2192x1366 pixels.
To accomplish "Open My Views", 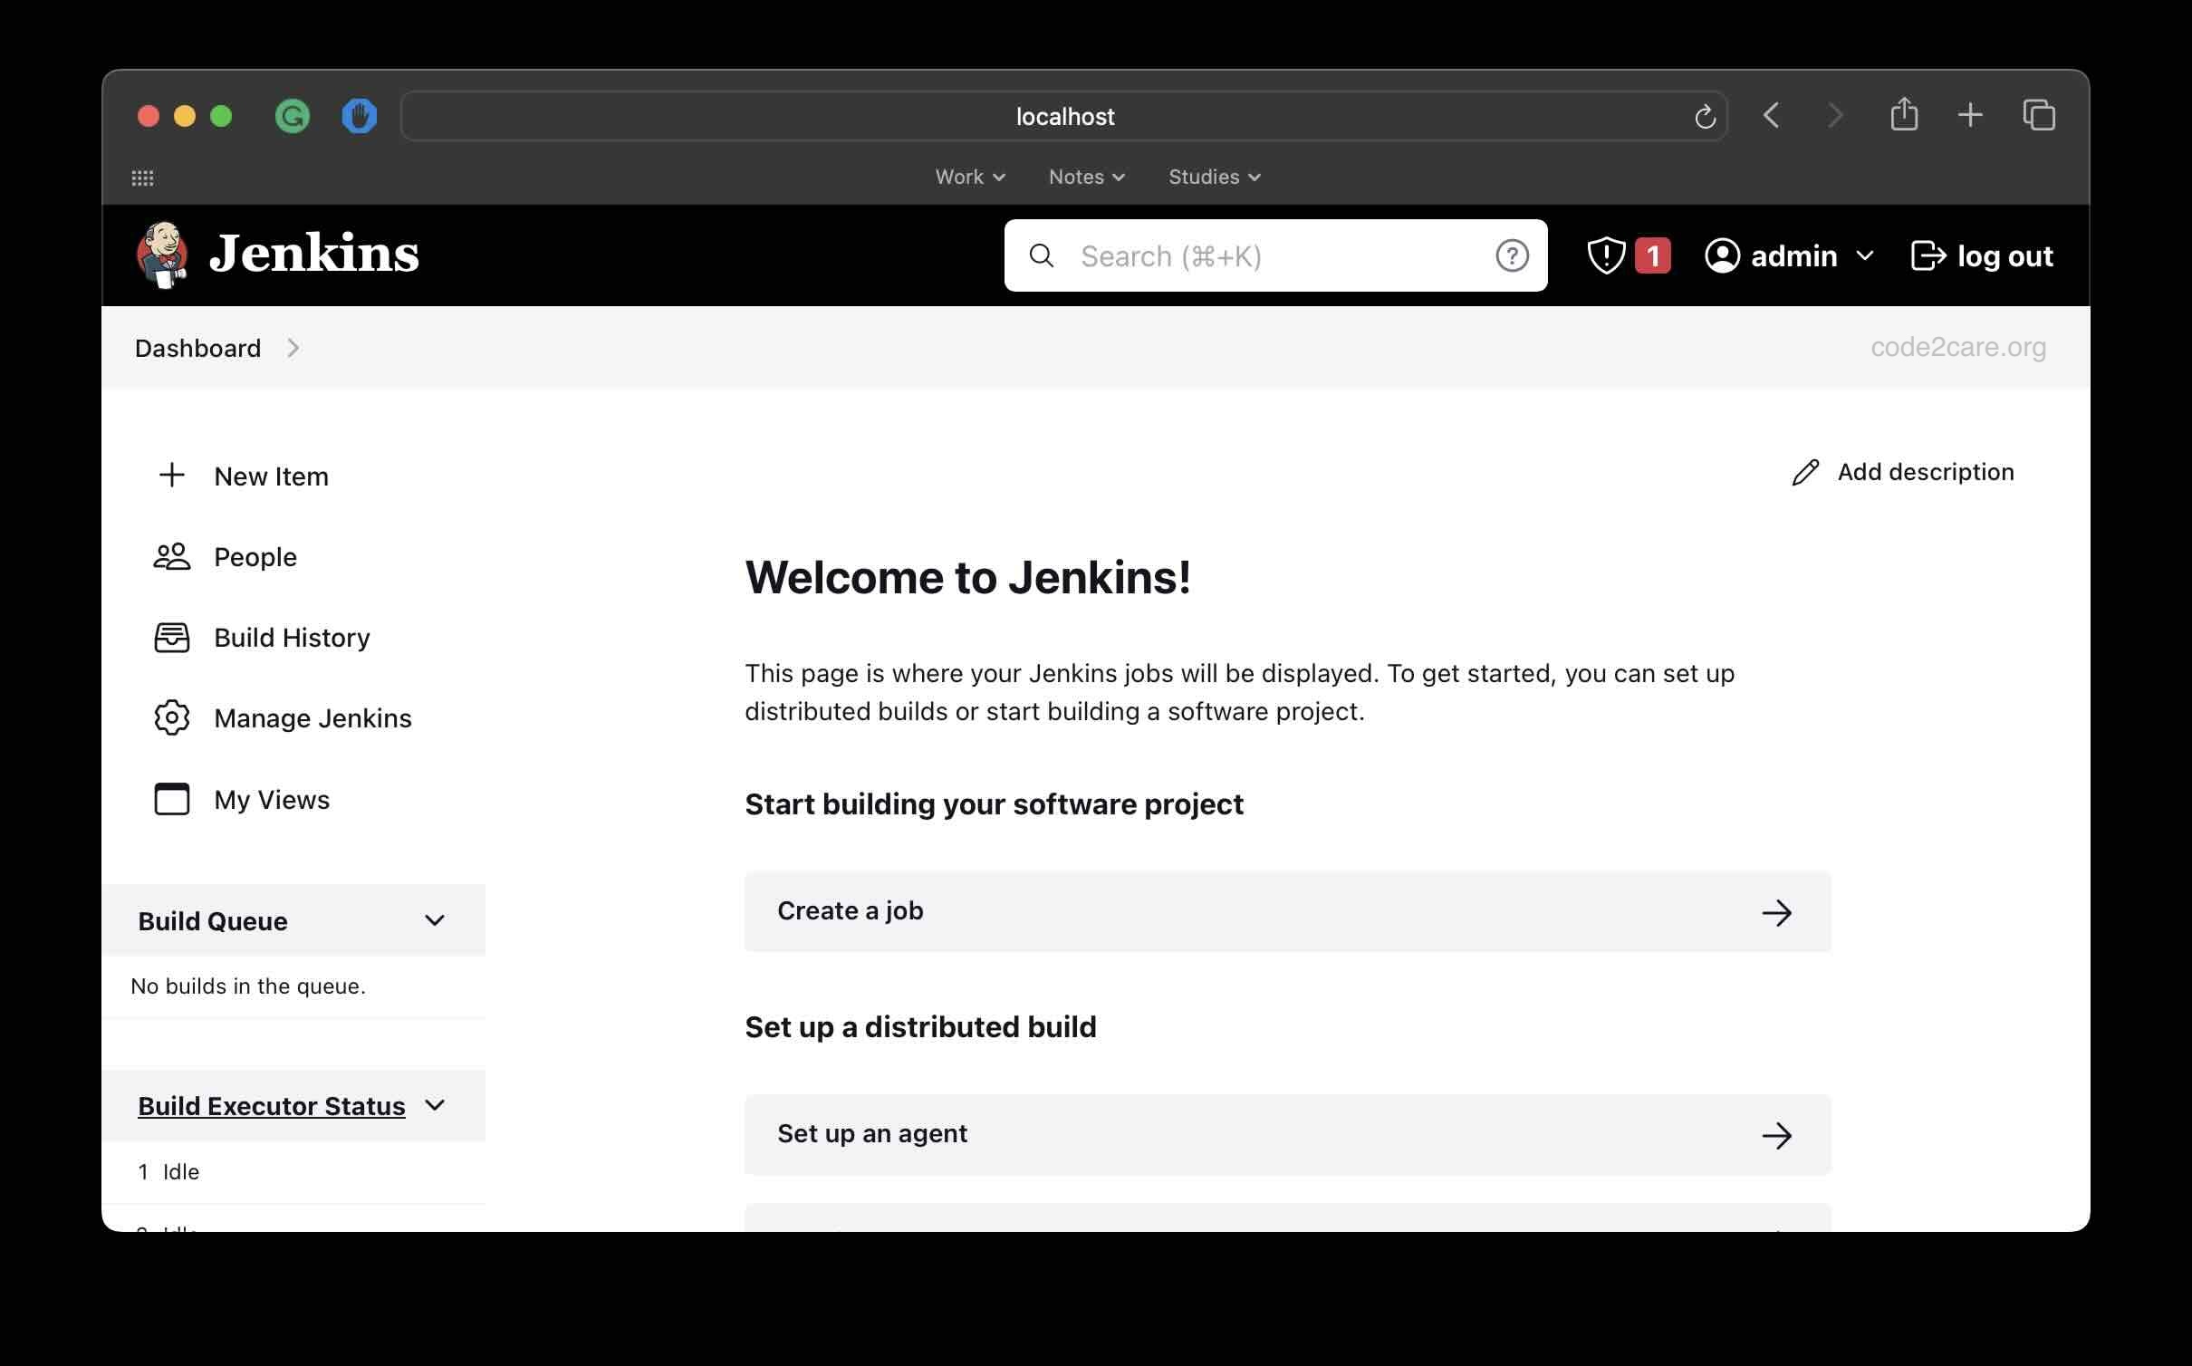I will pos(272,799).
